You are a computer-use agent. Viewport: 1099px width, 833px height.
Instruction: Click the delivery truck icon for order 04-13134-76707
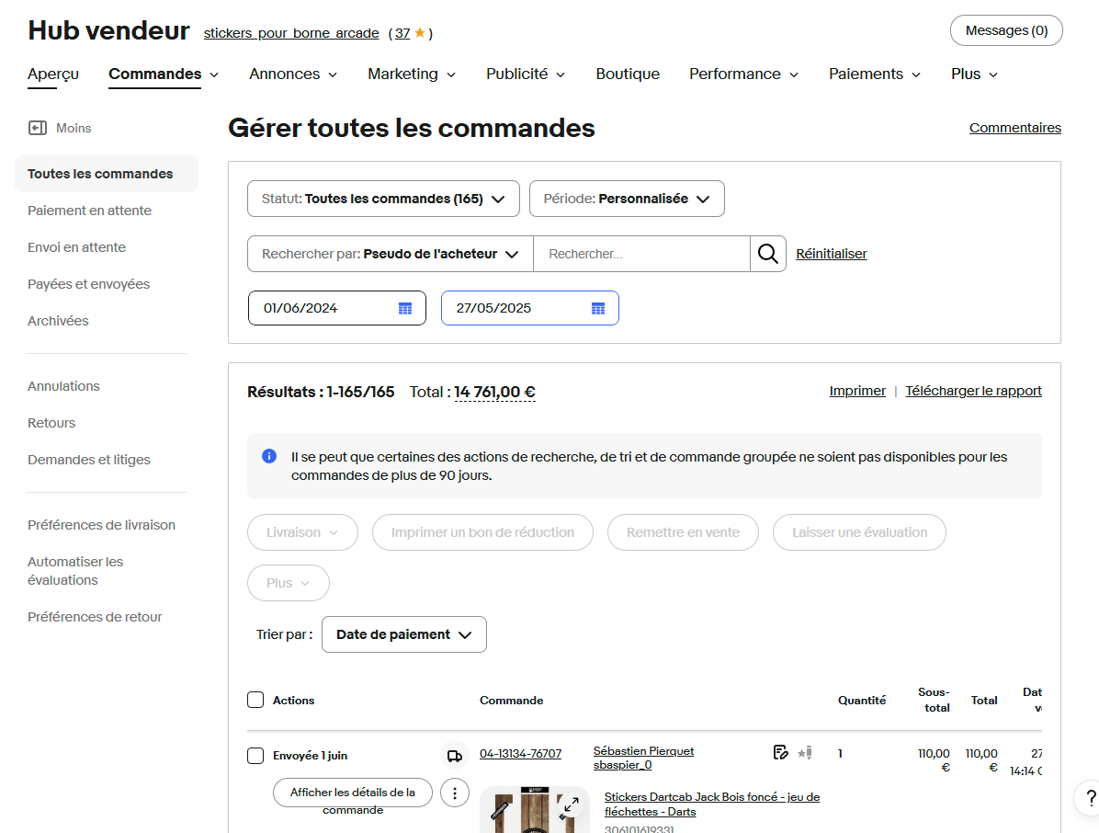point(454,756)
